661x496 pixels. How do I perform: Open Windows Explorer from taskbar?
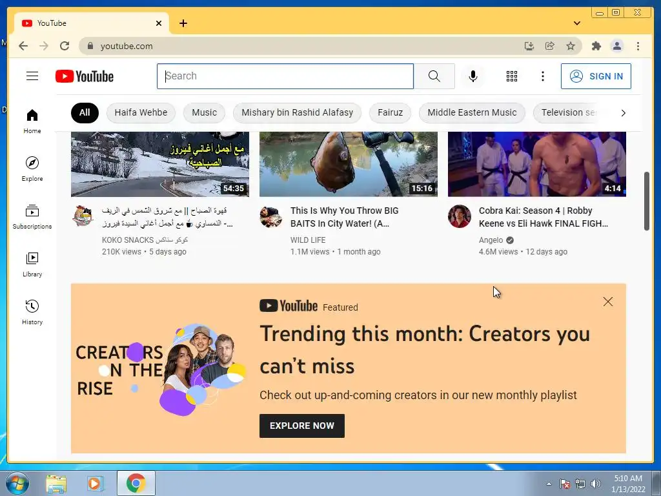[56, 484]
